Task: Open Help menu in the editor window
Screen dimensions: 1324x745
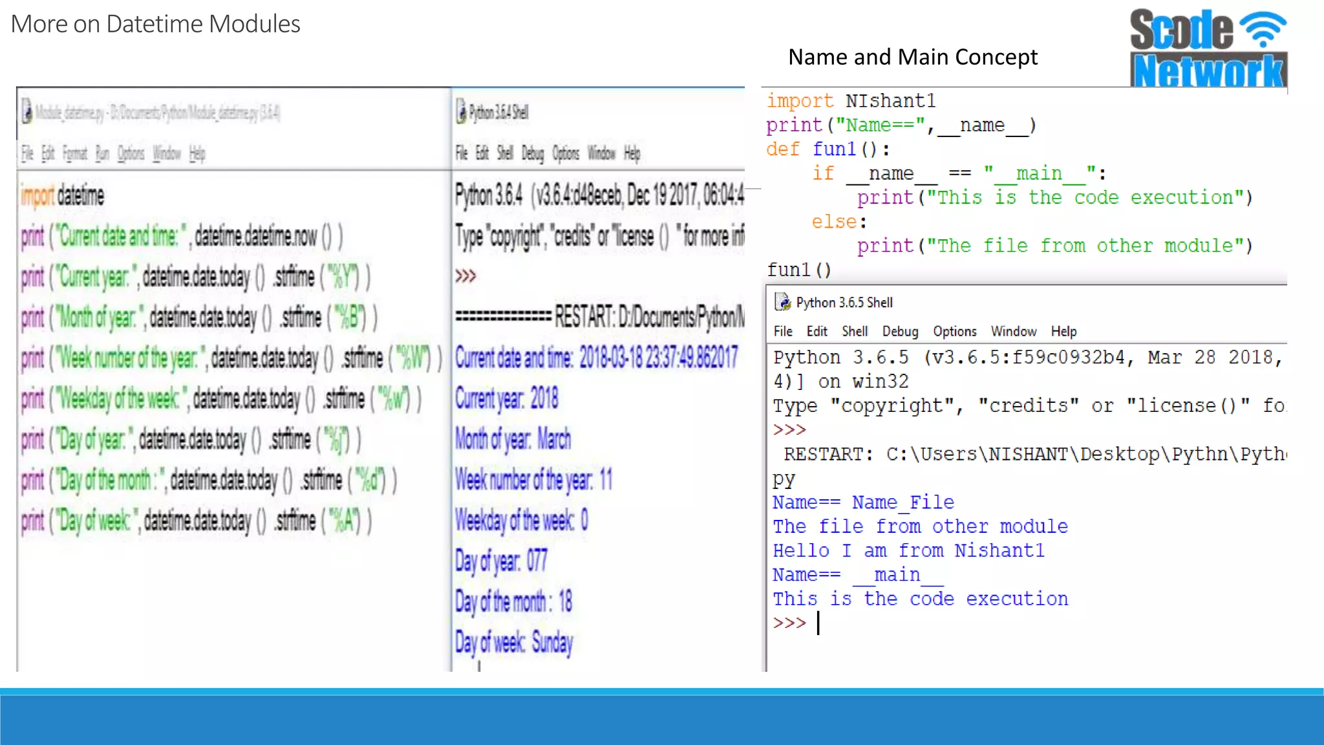Action: coord(197,153)
